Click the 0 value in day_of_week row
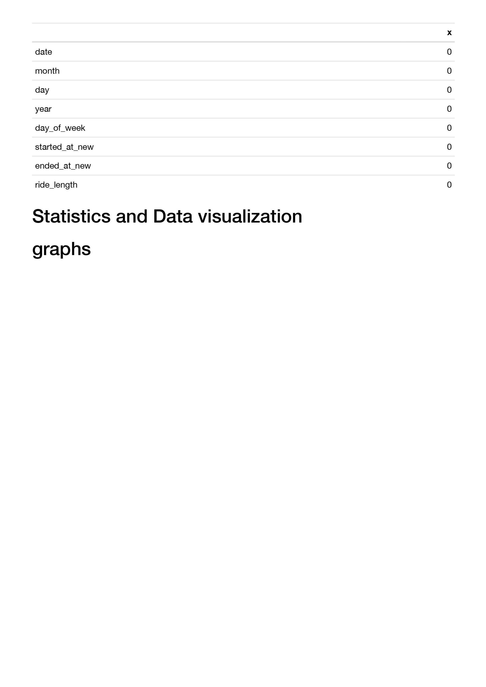This screenshot has width=486, height=687. coord(449,128)
